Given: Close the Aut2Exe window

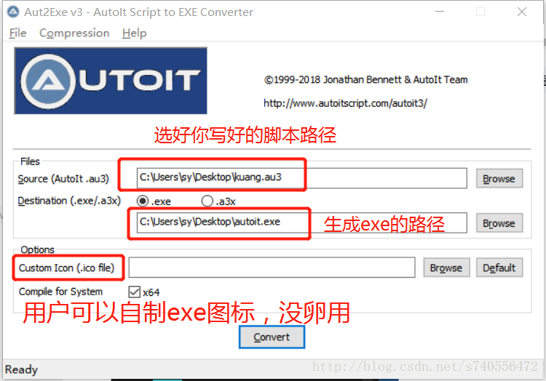Looking at the screenshot, I should coord(522,12).
